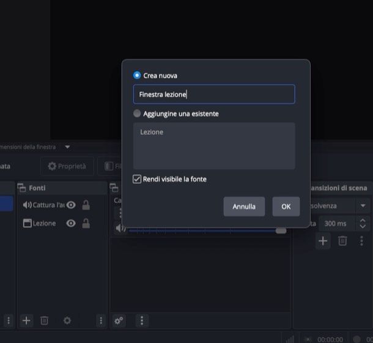Remove scene transition with trash icon
The width and height of the screenshot is (373, 343).
[342, 241]
